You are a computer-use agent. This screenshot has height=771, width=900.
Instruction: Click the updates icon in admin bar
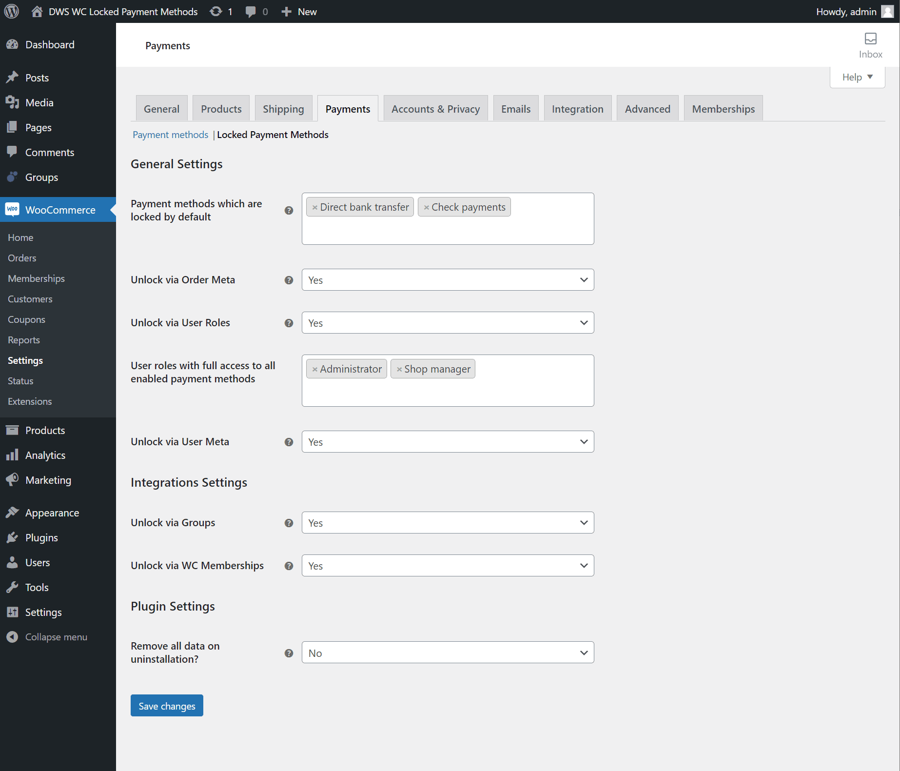[x=216, y=11]
